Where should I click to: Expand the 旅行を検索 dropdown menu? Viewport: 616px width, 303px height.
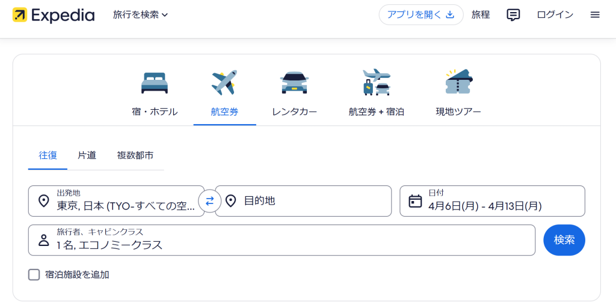[x=140, y=15]
